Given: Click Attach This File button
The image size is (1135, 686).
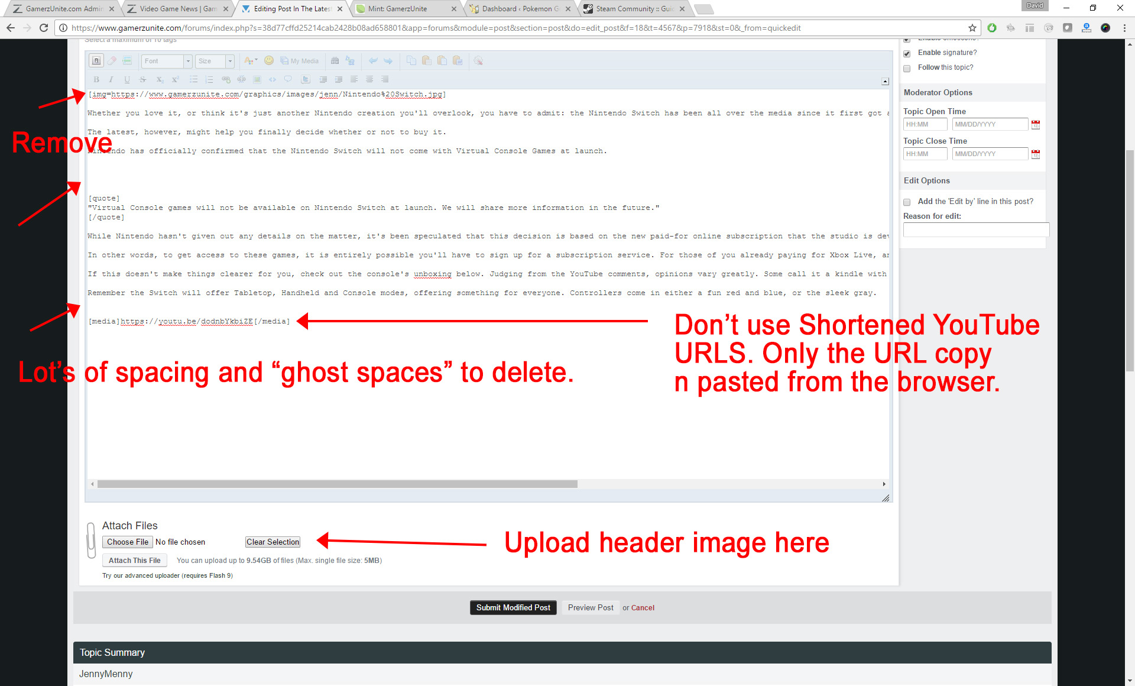Looking at the screenshot, I should 135,561.
